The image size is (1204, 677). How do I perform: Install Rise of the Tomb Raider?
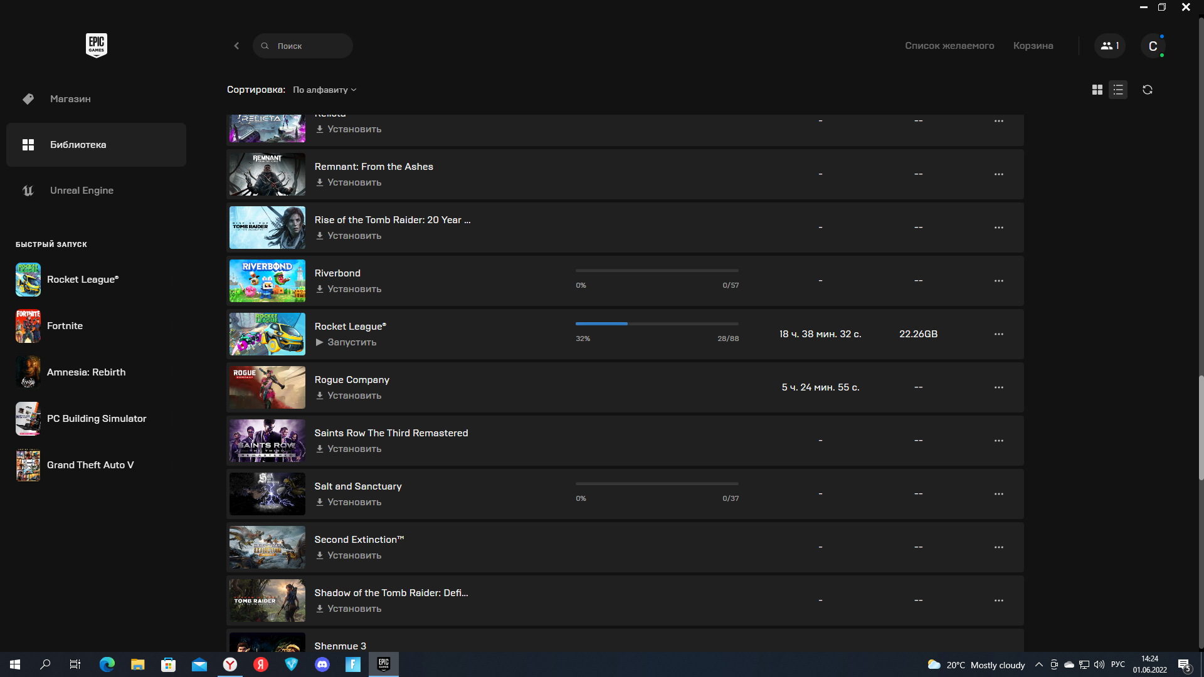pos(349,236)
